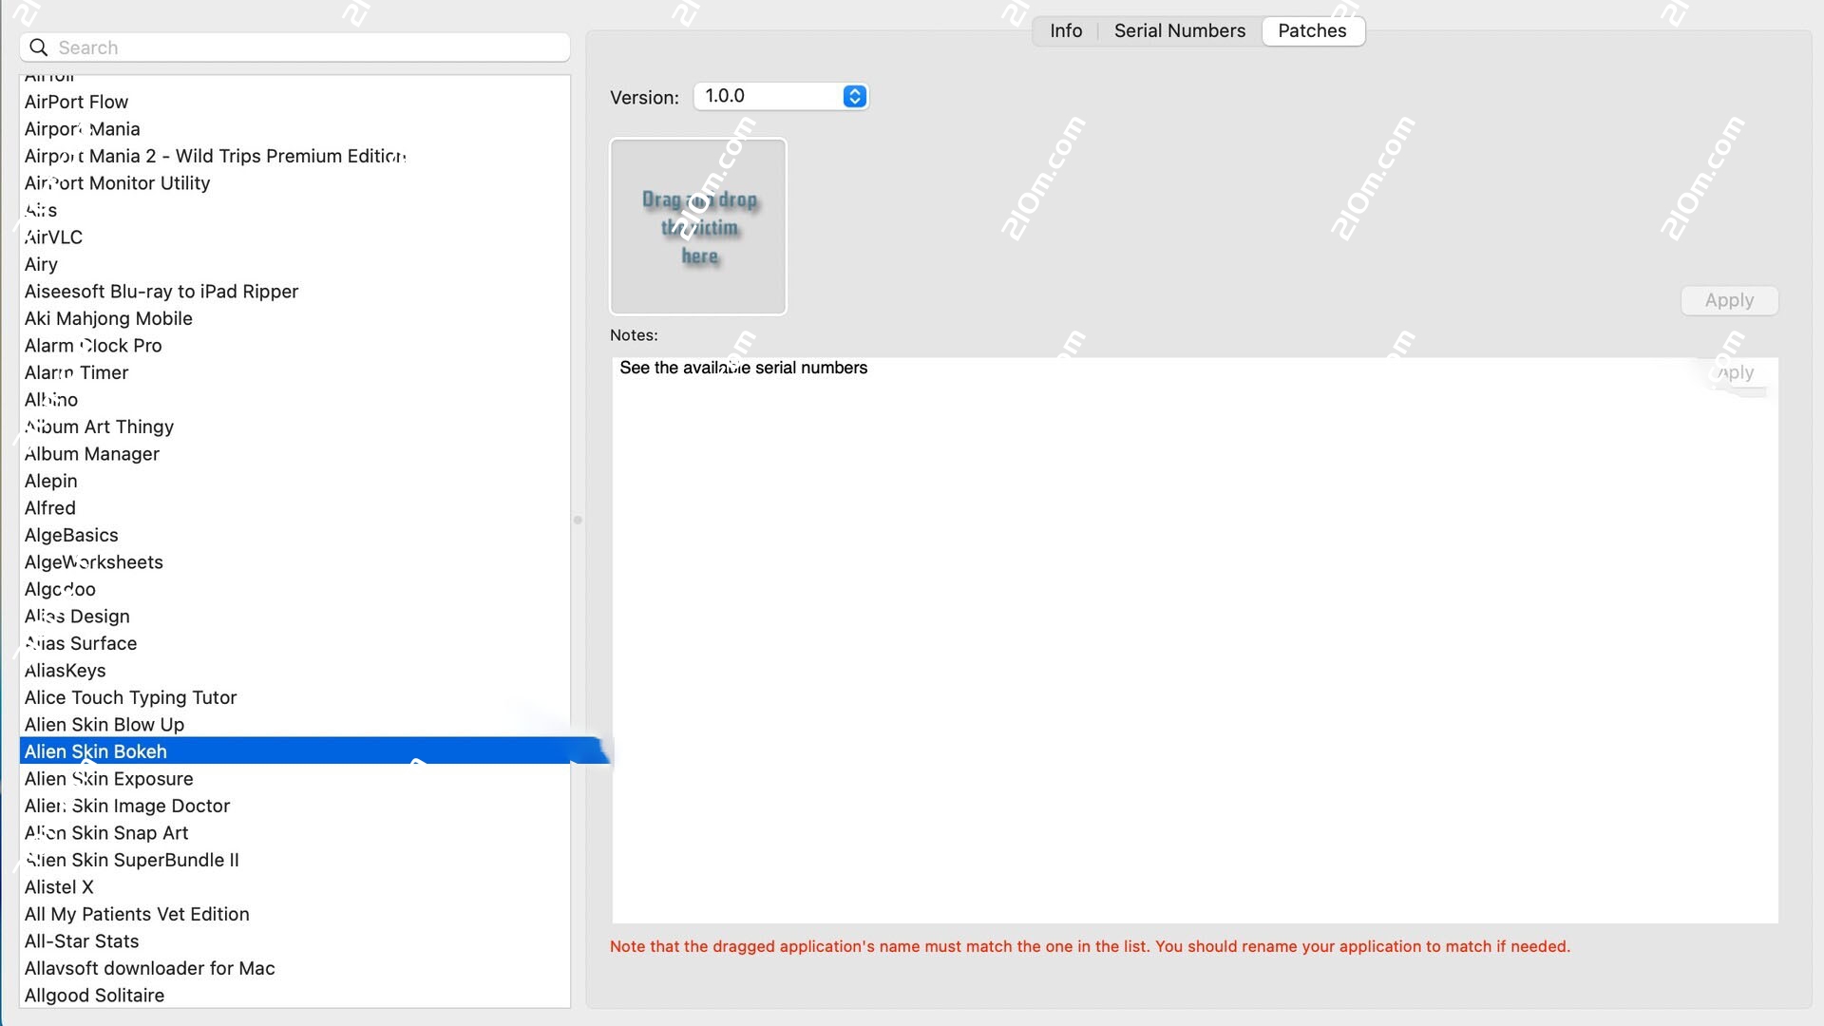Select 'Aiseesoft Blu-ray to iPad Ripper'
1824x1026 pixels.
pos(294,292)
